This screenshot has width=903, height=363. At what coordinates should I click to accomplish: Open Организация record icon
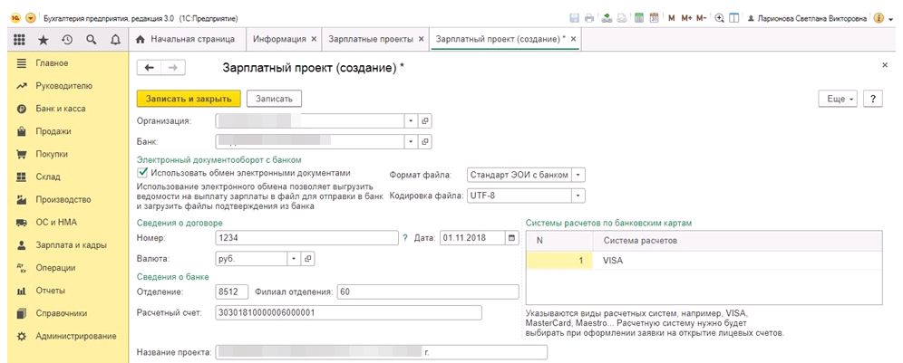tap(425, 121)
